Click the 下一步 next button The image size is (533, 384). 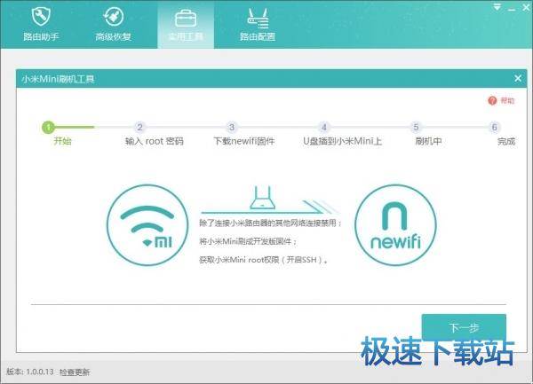pos(464,327)
